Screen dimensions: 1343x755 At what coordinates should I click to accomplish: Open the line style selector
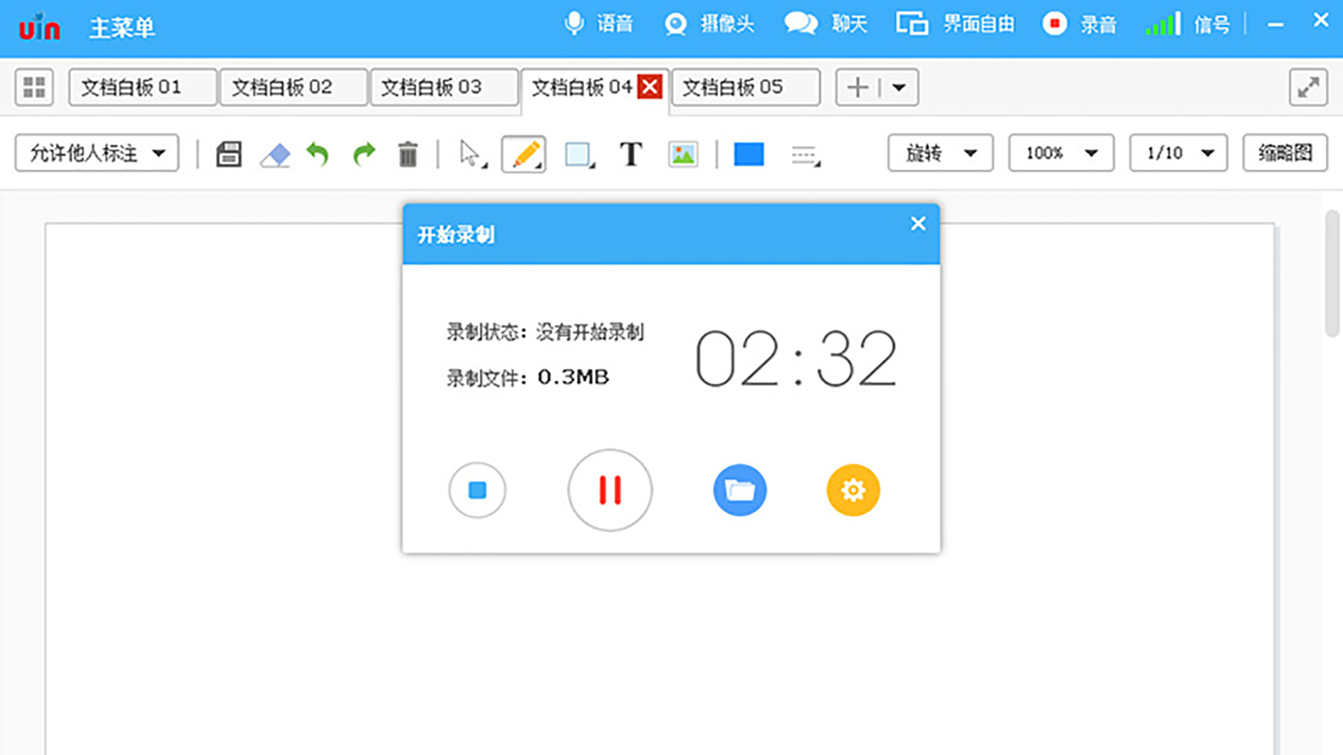(x=805, y=155)
